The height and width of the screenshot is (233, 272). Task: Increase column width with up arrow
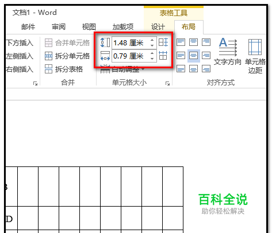(x=152, y=53)
